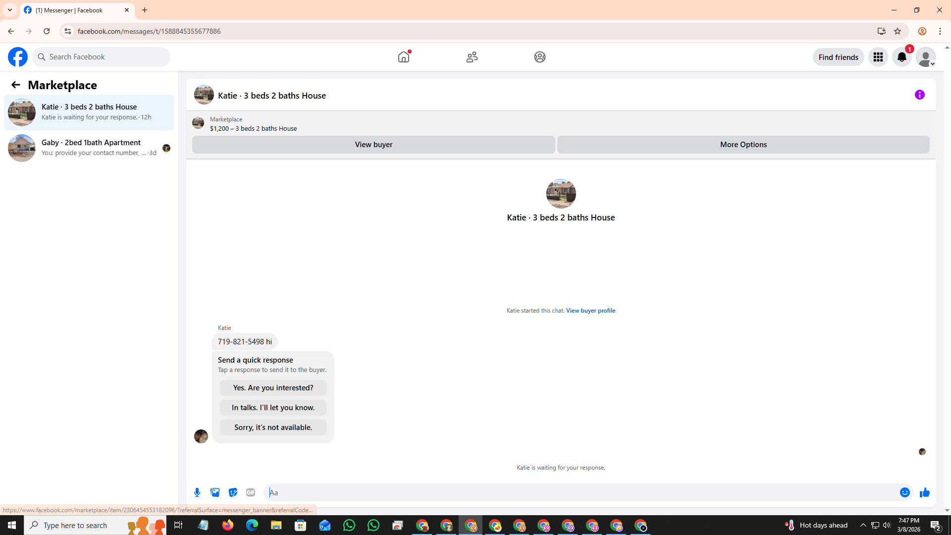This screenshot has width=951, height=535.
Task: Open conversation information icon
Action: pyautogui.click(x=919, y=95)
